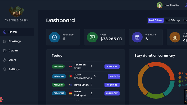Open the Bookings menu item
Screen dimensions: 187x105
(x=17, y=41)
